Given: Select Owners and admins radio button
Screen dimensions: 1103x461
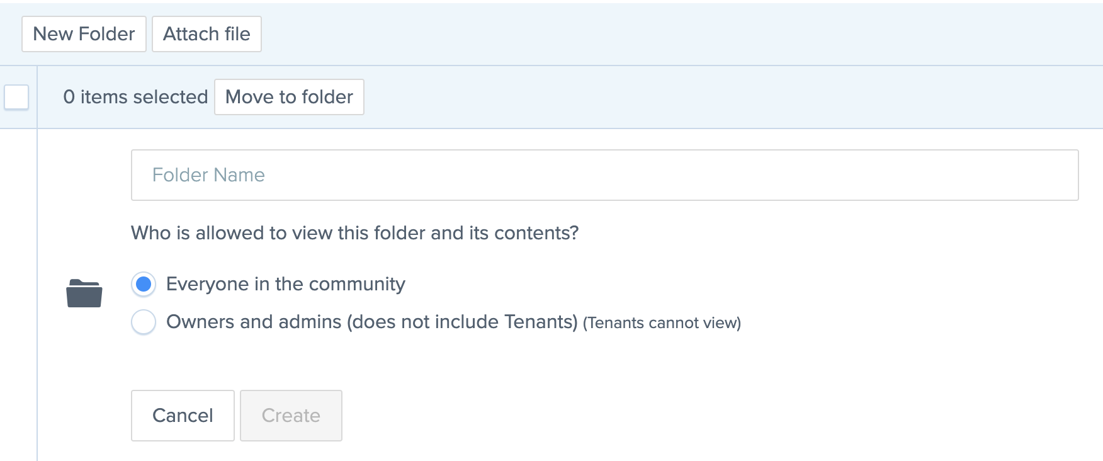Looking at the screenshot, I should pos(144,322).
